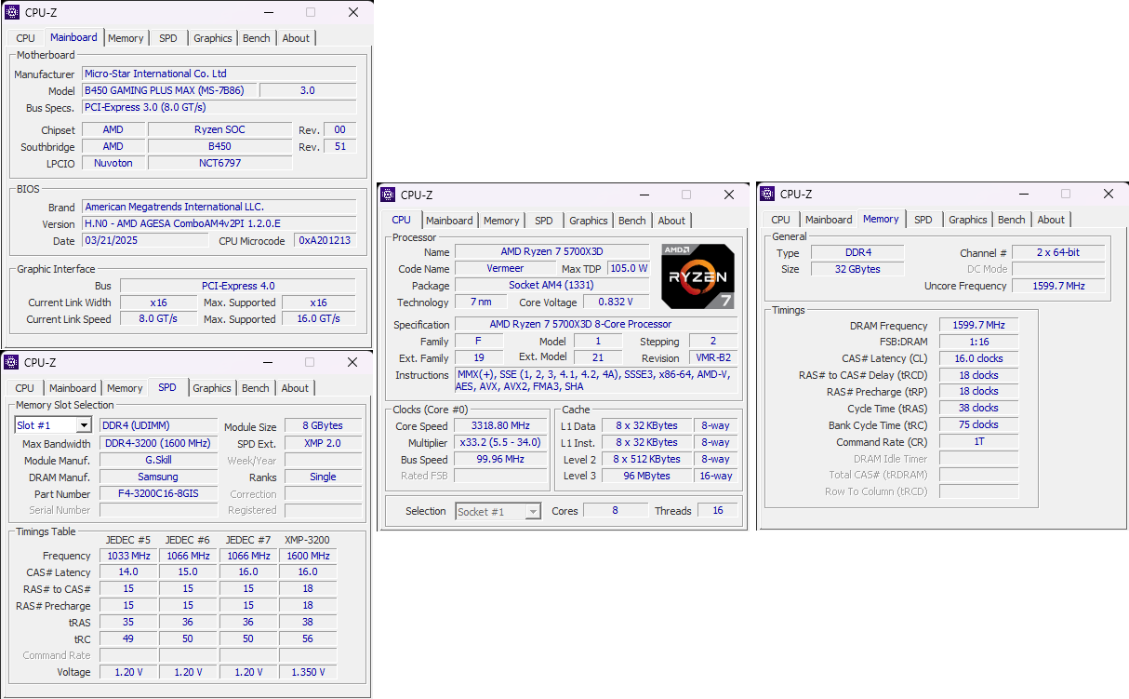Click CPU Microcode value 0xA201213

325,240
